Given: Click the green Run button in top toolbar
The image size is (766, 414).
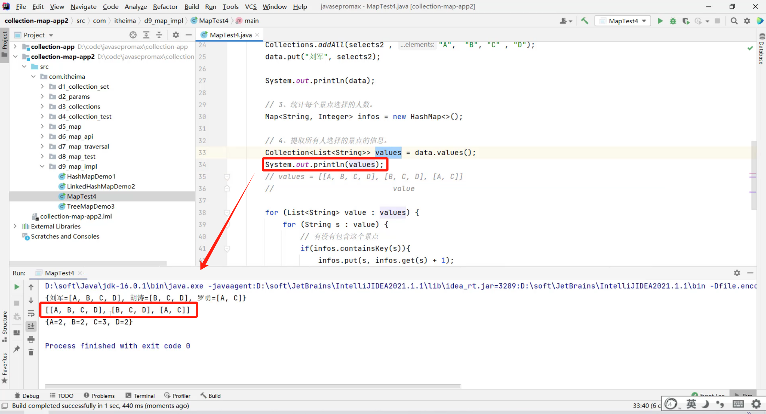Looking at the screenshot, I should 660,21.
